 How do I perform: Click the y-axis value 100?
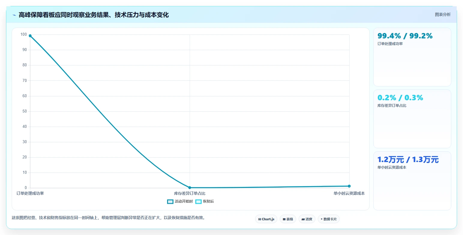[x=24, y=34]
